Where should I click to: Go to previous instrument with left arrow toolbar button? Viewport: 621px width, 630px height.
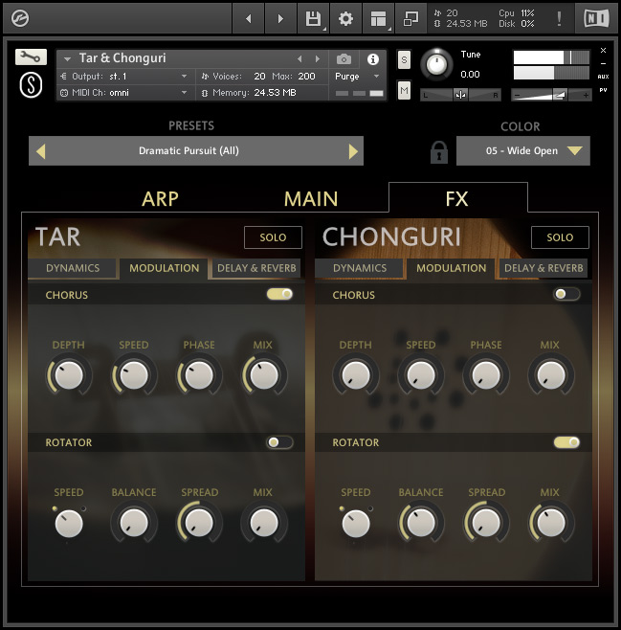pos(249,18)
